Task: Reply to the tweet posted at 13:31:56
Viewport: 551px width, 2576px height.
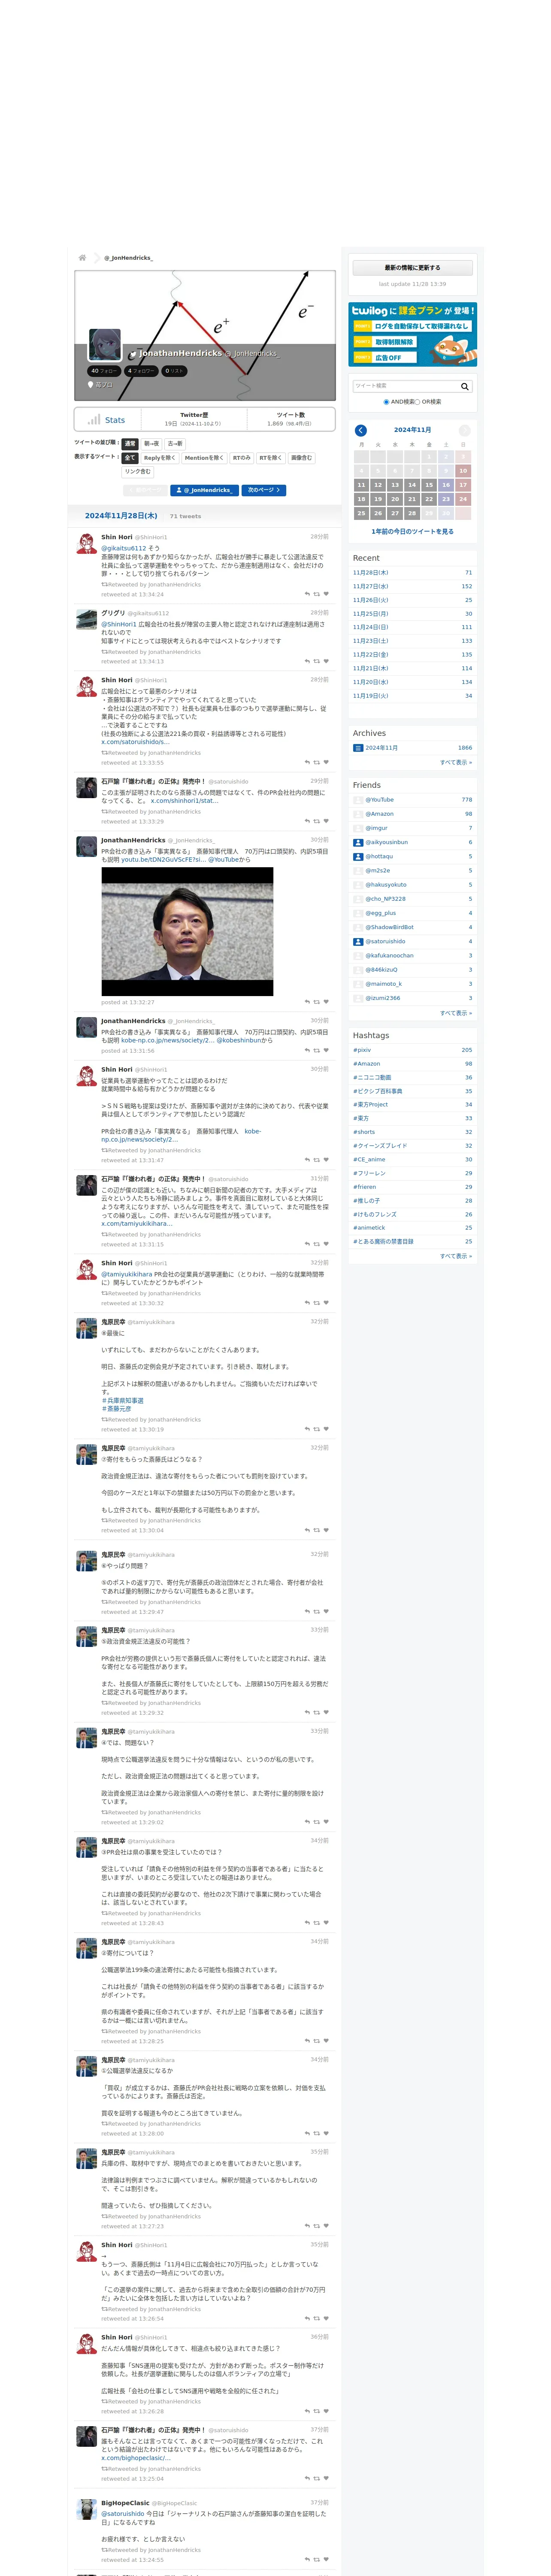Action: [x=307, y=1051]
